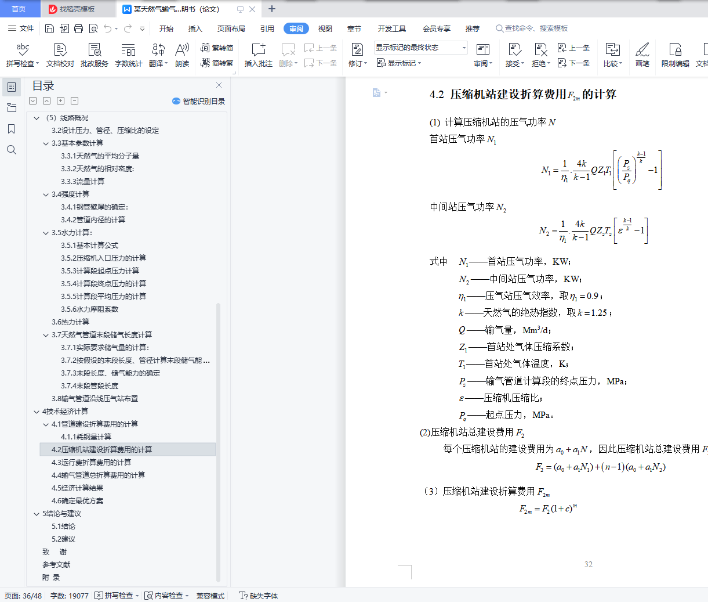The width and height of the screenshot is (708, 602).
Task: Click the collapse-all minus icon in 目录 panel
Action: click(x=74, y=101)
